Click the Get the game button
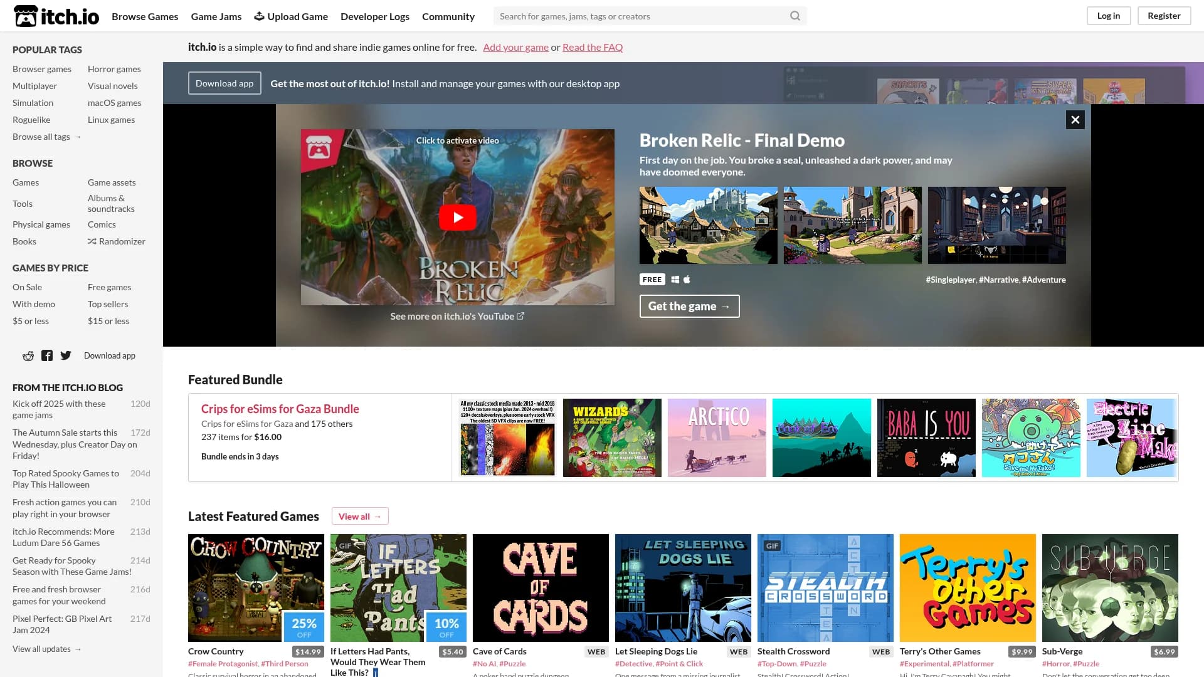The image size is (1204, 677). tap(689, 306)
